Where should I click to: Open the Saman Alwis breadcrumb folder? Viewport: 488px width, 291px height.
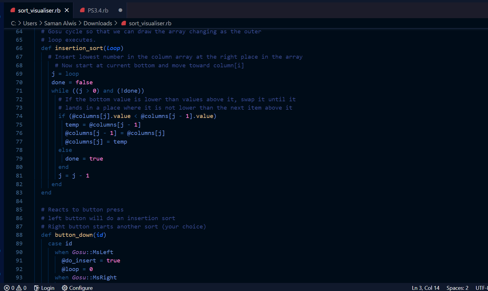tap(60, 23)
